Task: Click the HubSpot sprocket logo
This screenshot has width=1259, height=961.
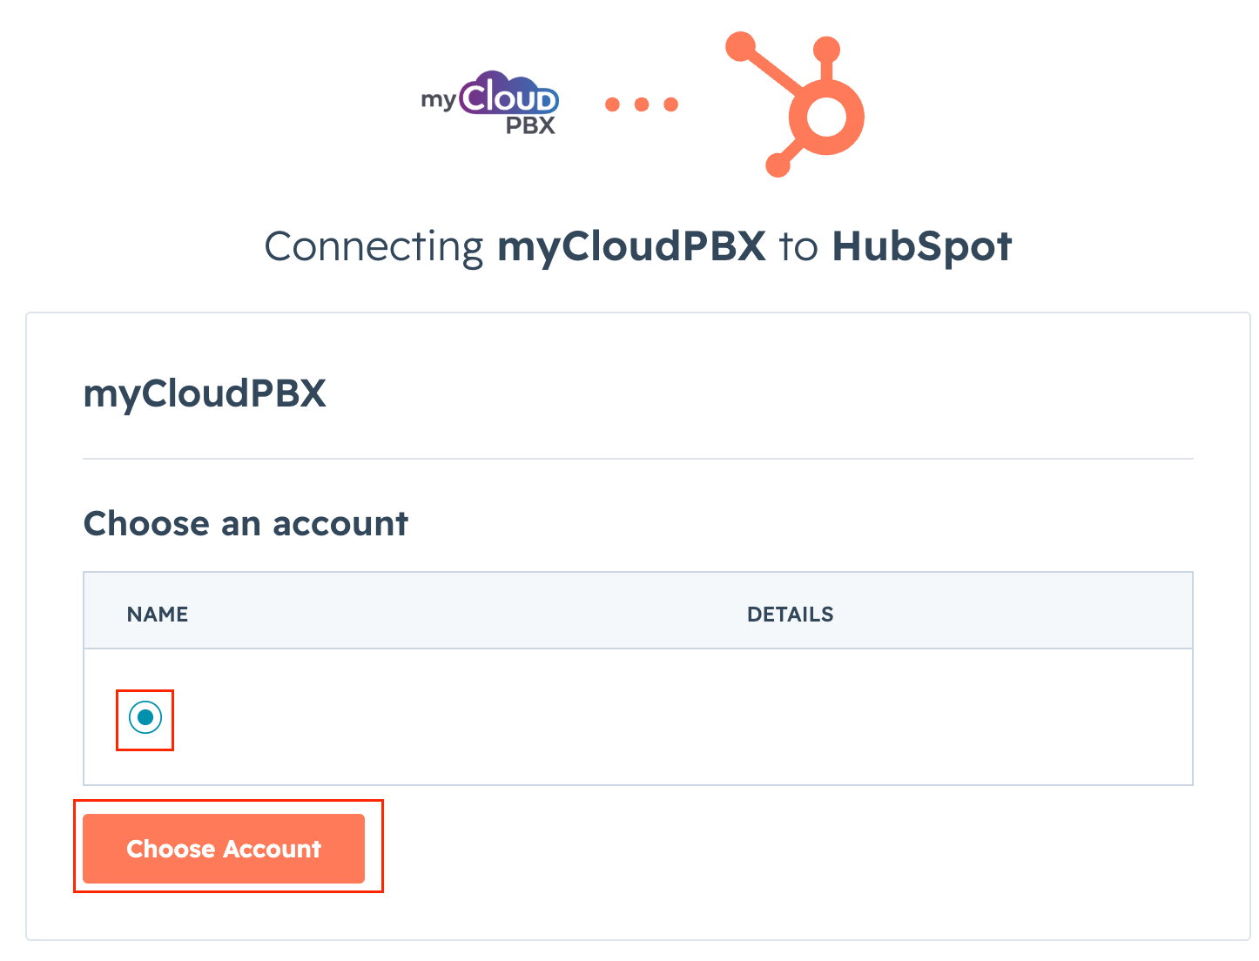Action: pyautogui.click(x=795, y=104)
